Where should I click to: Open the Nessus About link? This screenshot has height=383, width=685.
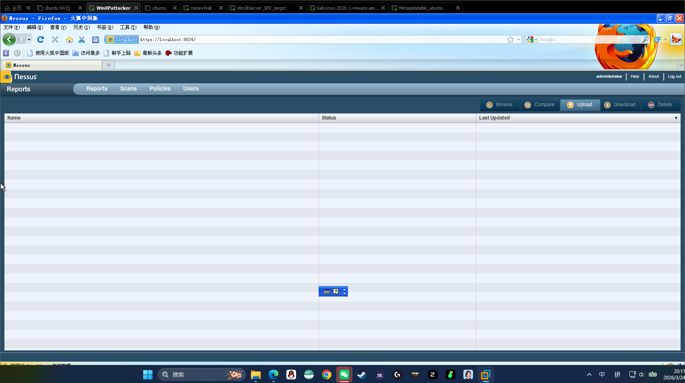(x=654, y=76)
